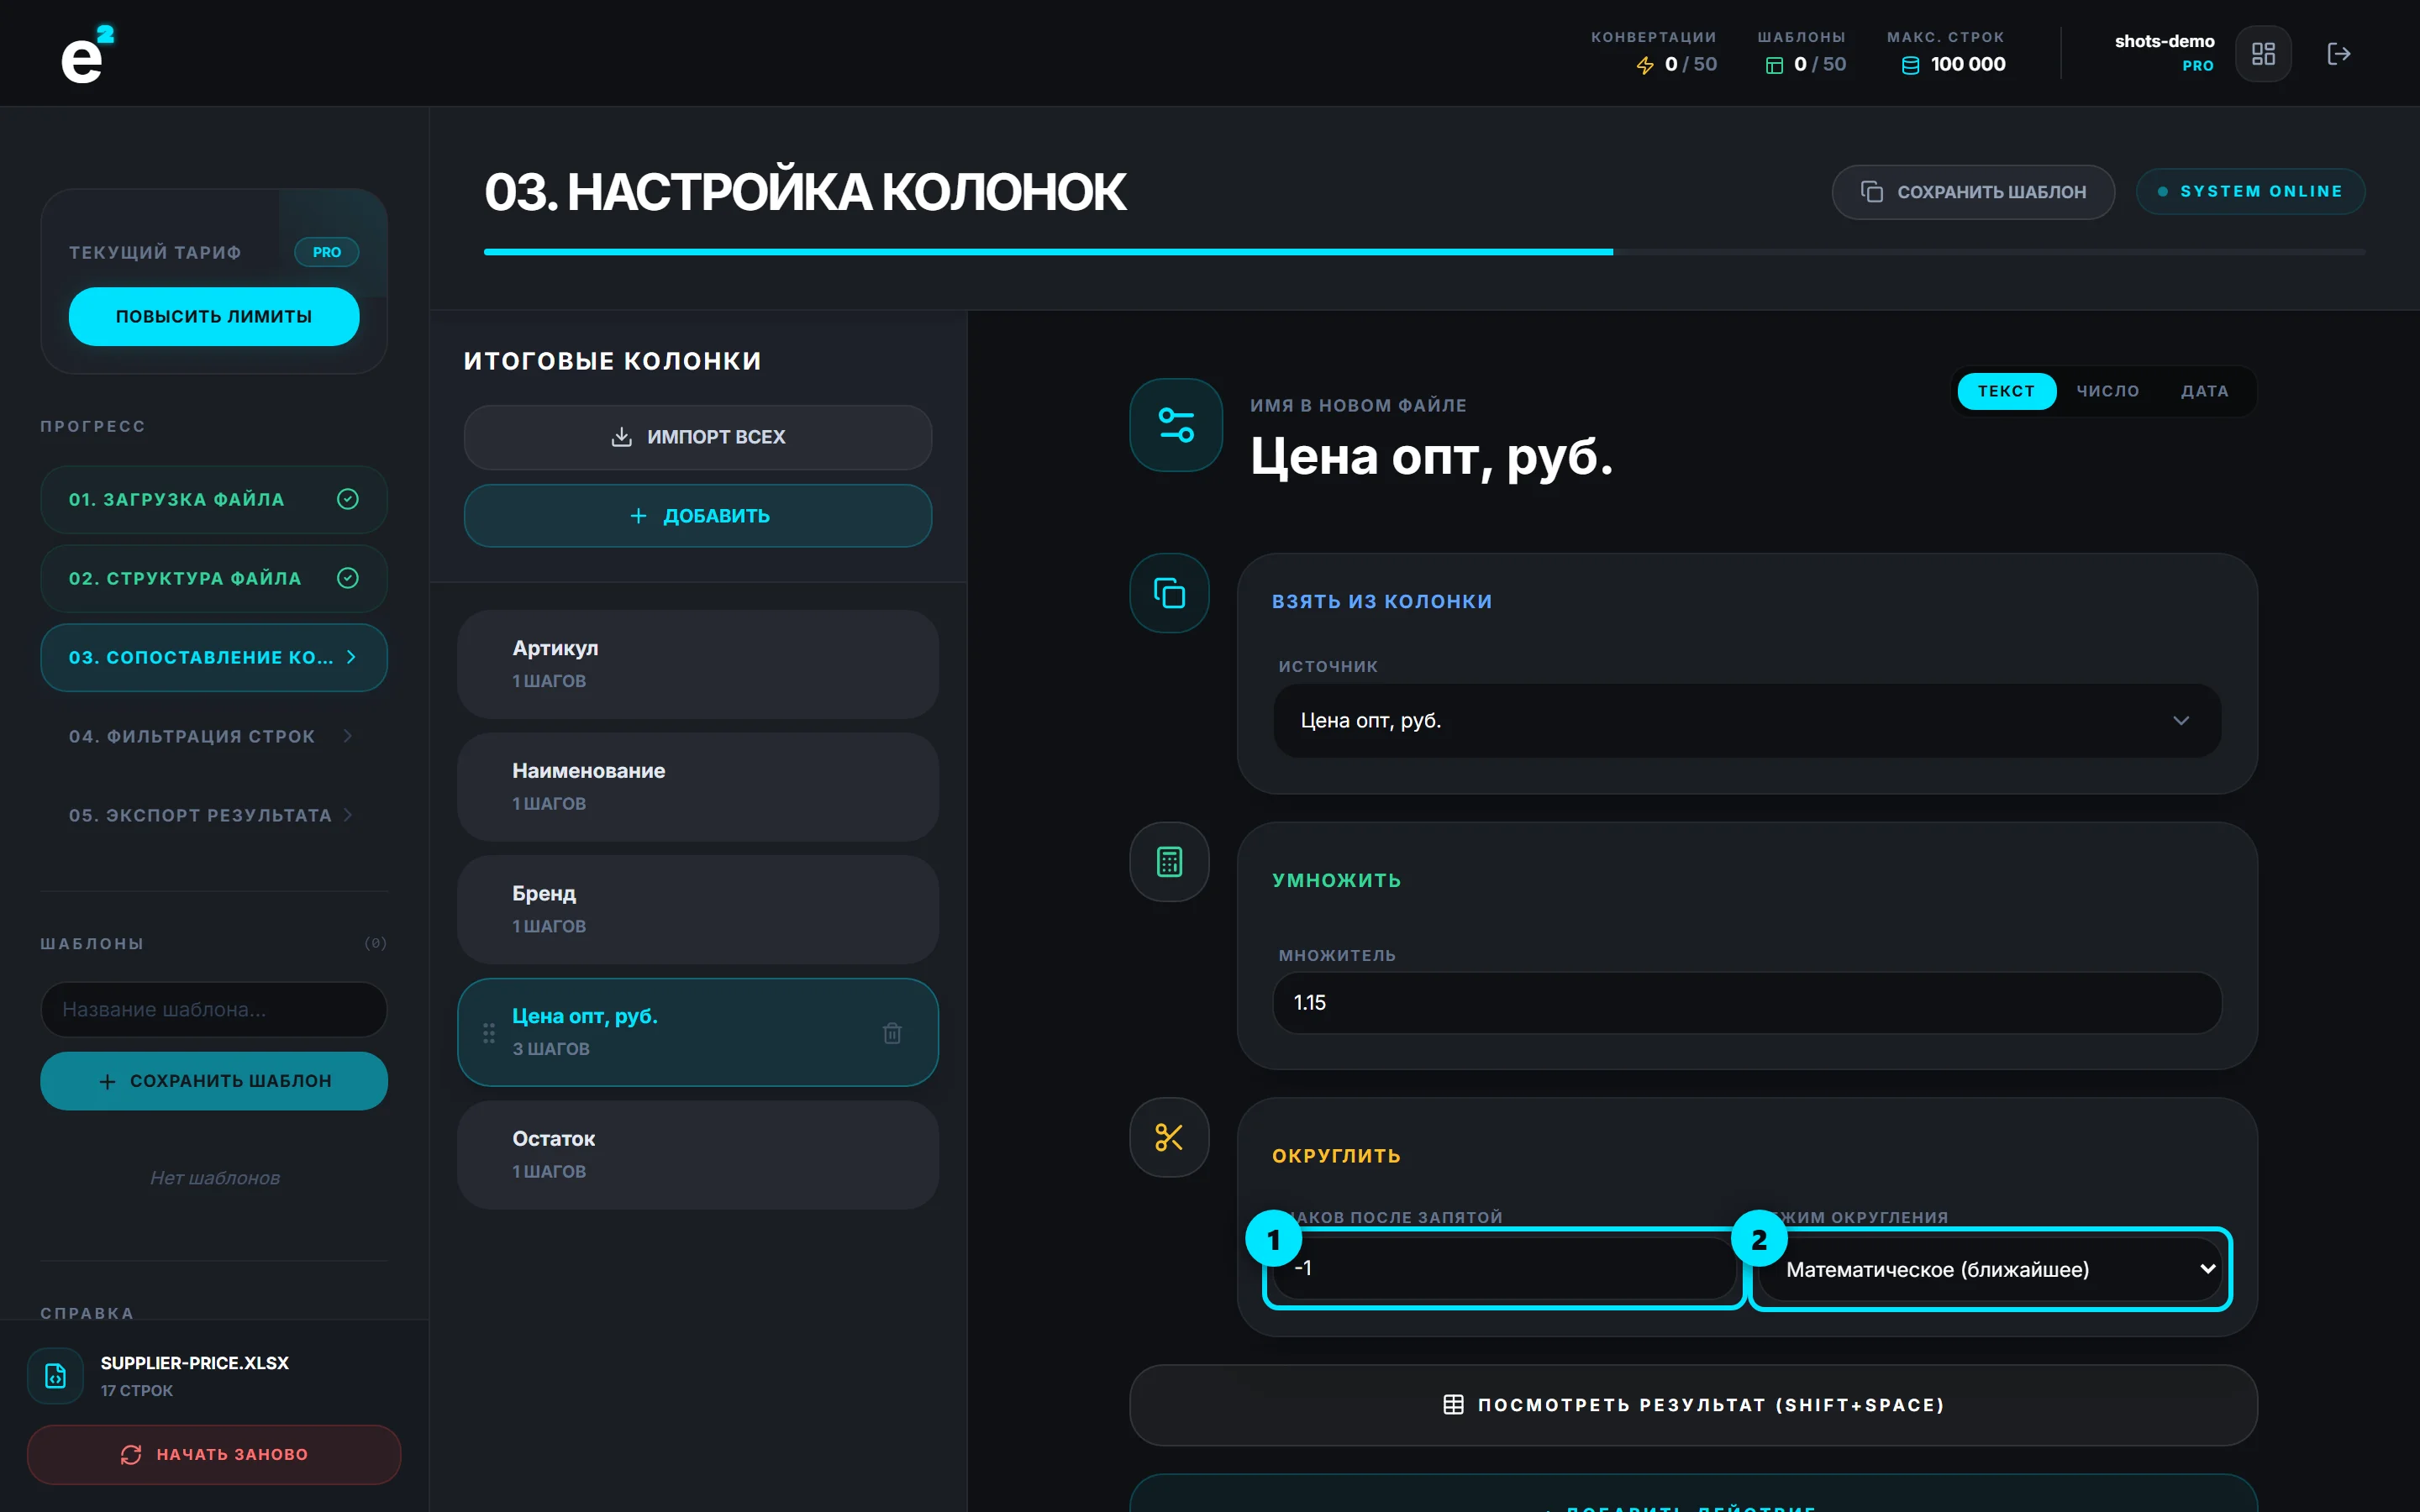Go to step 02. Структура файла
This screenshot has height=1512, width=2420.
tap(214, 578)
